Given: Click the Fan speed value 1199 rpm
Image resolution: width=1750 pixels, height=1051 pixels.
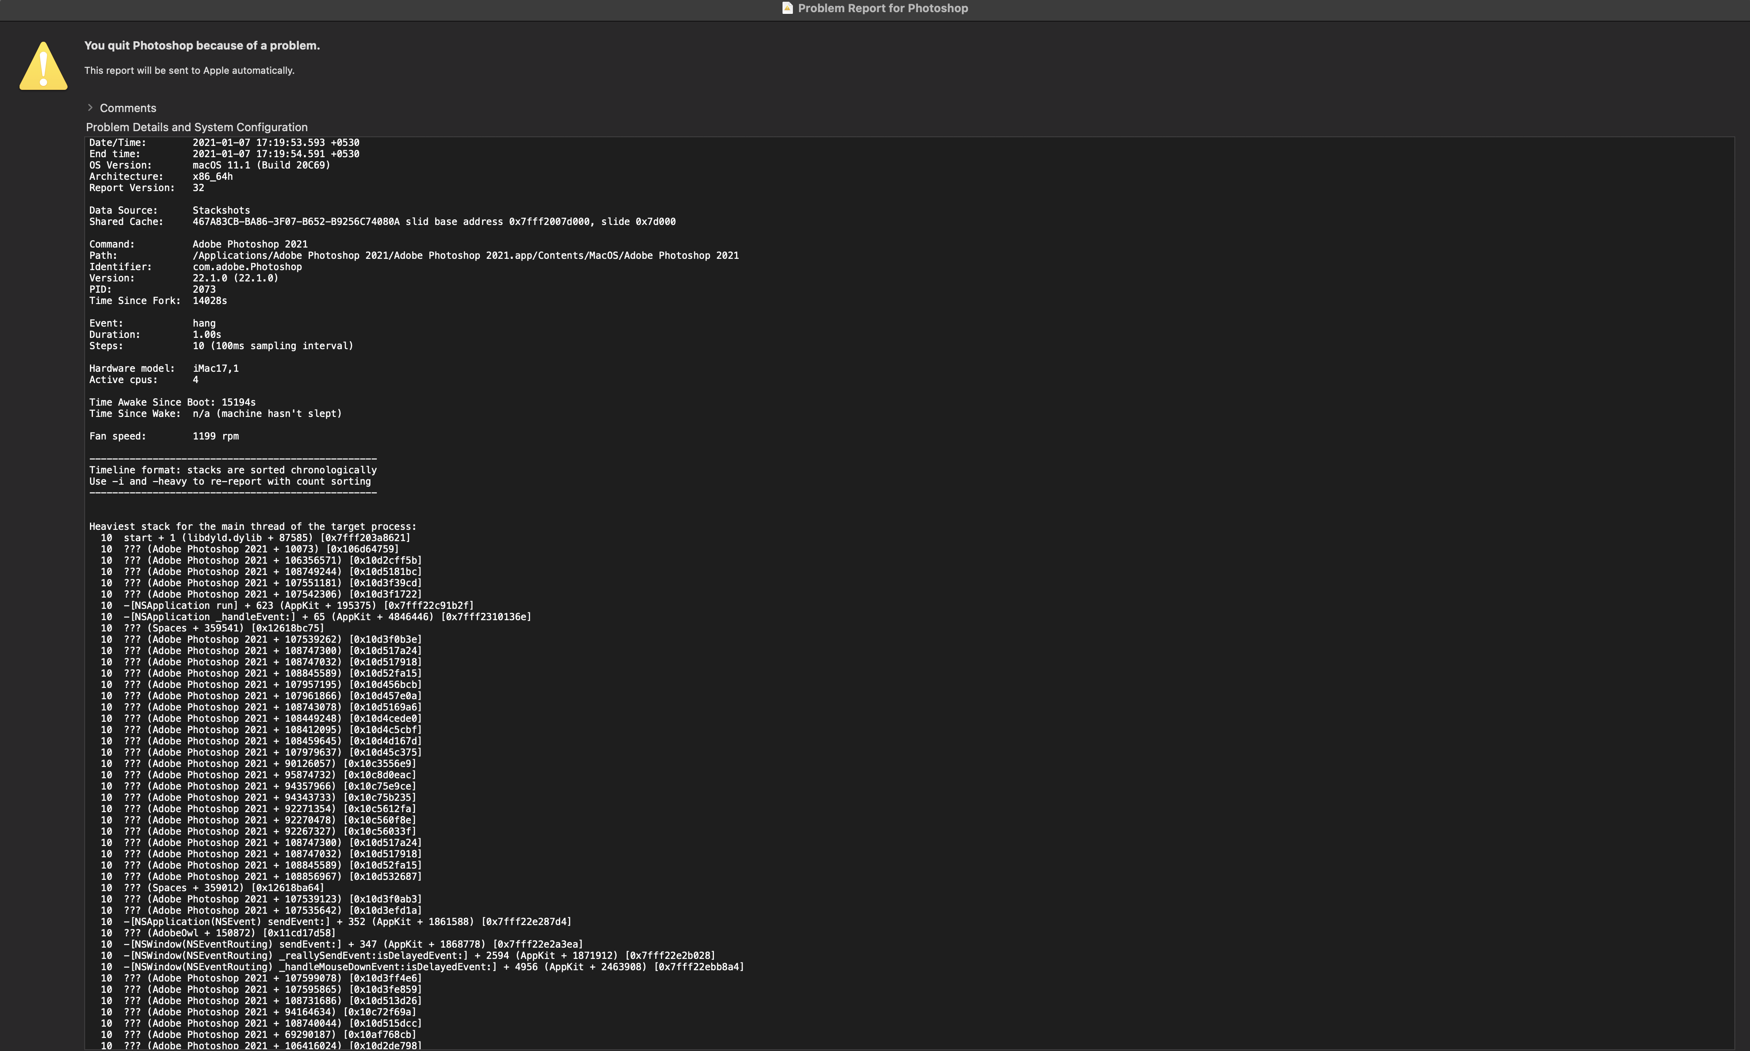Looking at the screenshot, I should click(x=215, y=436).
